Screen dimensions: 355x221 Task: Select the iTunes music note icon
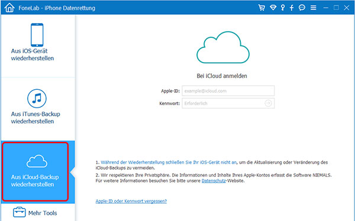(37, 99)
